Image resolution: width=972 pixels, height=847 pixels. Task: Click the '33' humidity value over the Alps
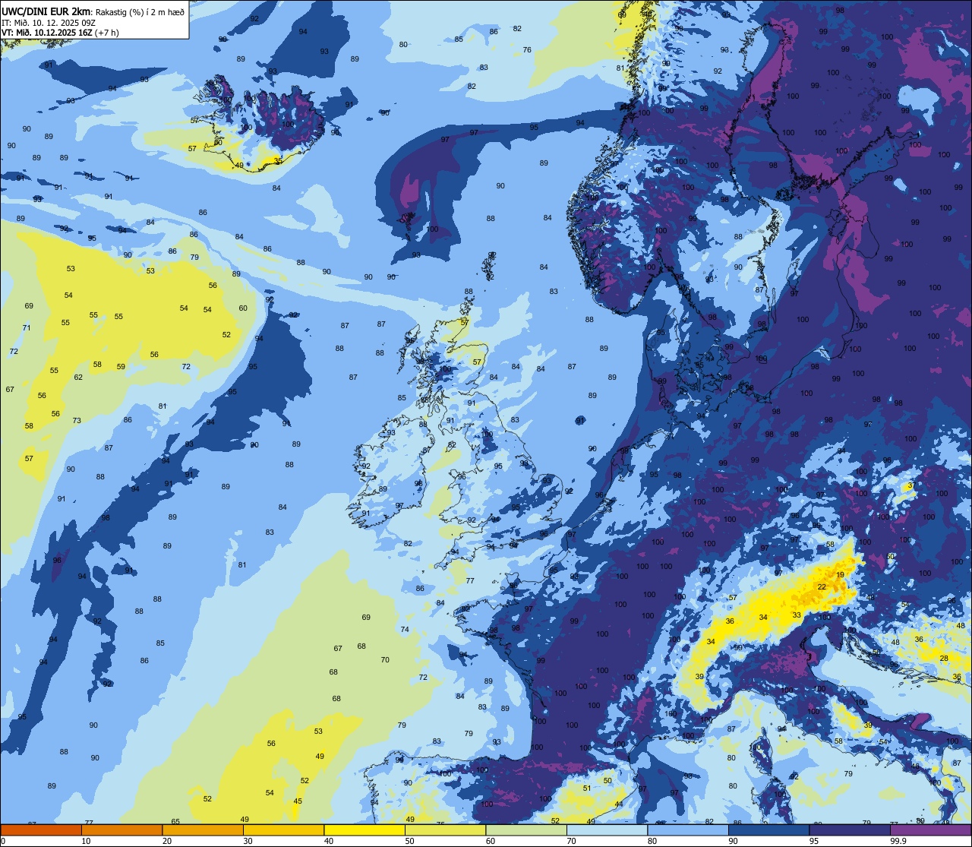[797, 615]
